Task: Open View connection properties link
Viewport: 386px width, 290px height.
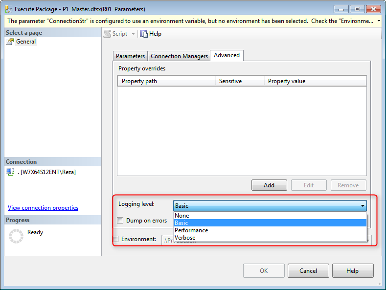Action: 43,208
